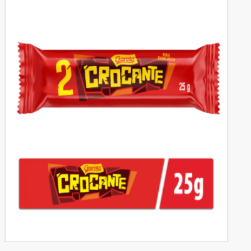Click the Crocante logo on the chocolate bar
Screen dimensions: 251x251
click(x=124, y=78)
